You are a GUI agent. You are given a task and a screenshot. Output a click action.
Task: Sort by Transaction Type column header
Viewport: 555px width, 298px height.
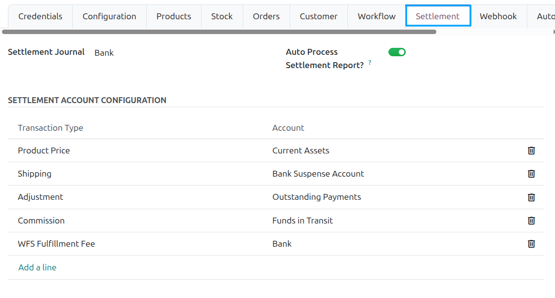click(50, 128)
